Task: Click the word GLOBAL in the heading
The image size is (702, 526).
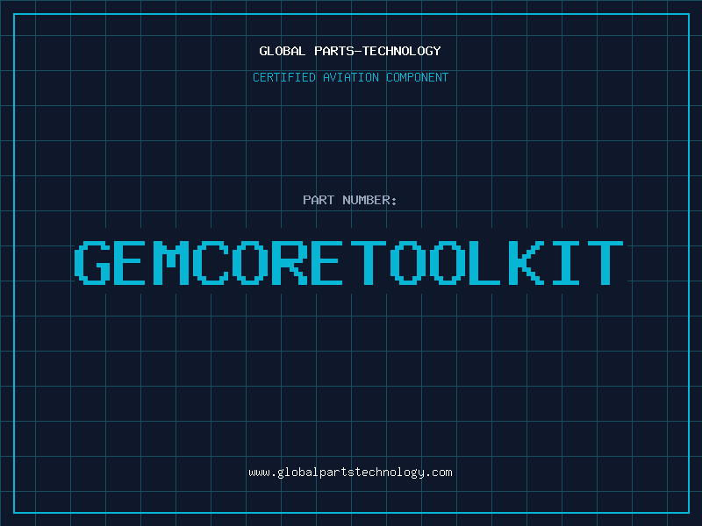Action: (x=283, y=51)
